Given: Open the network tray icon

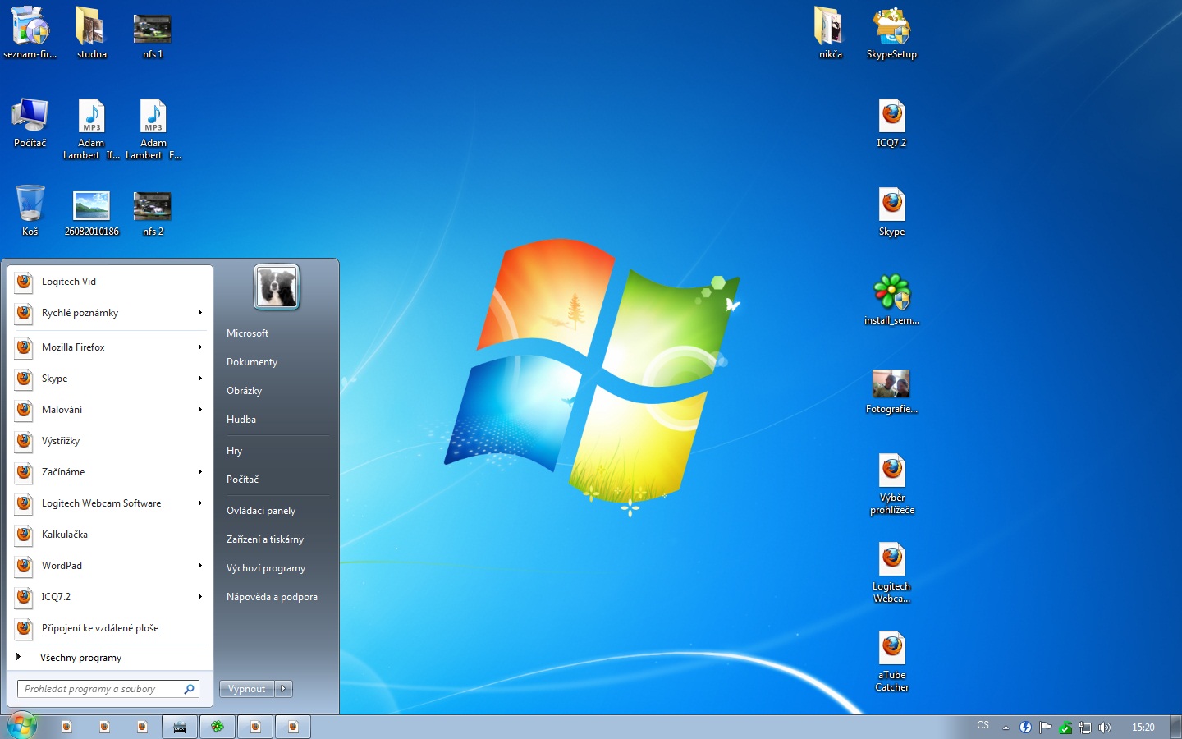Looking at the screenshot, I should point(1085,727).
